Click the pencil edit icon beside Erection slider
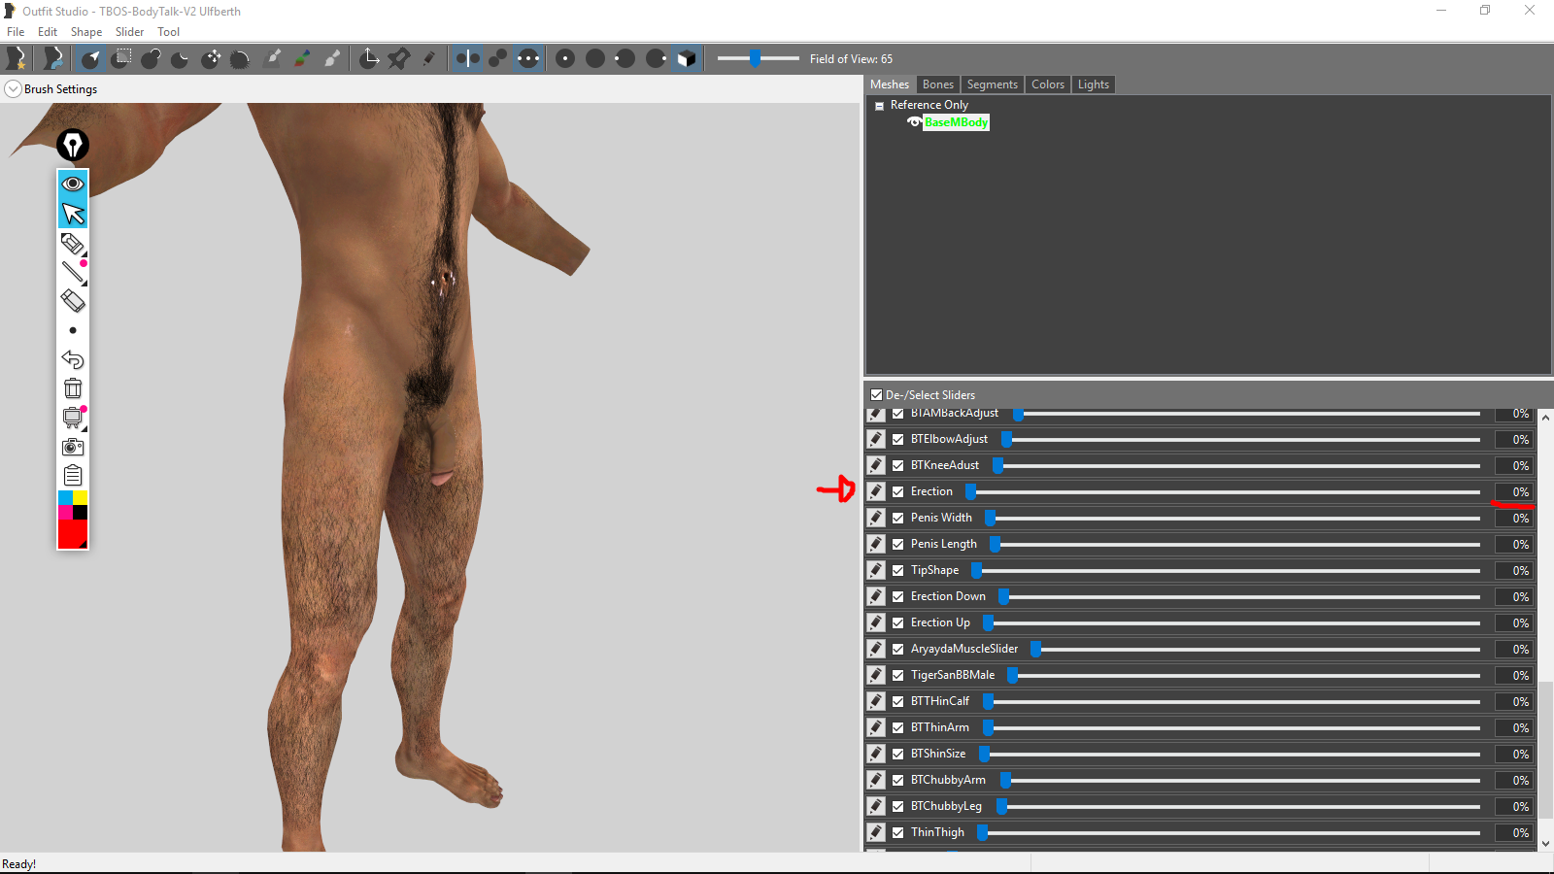The width and height of the screenshot is (1554, 874). (x=876, y=491)
